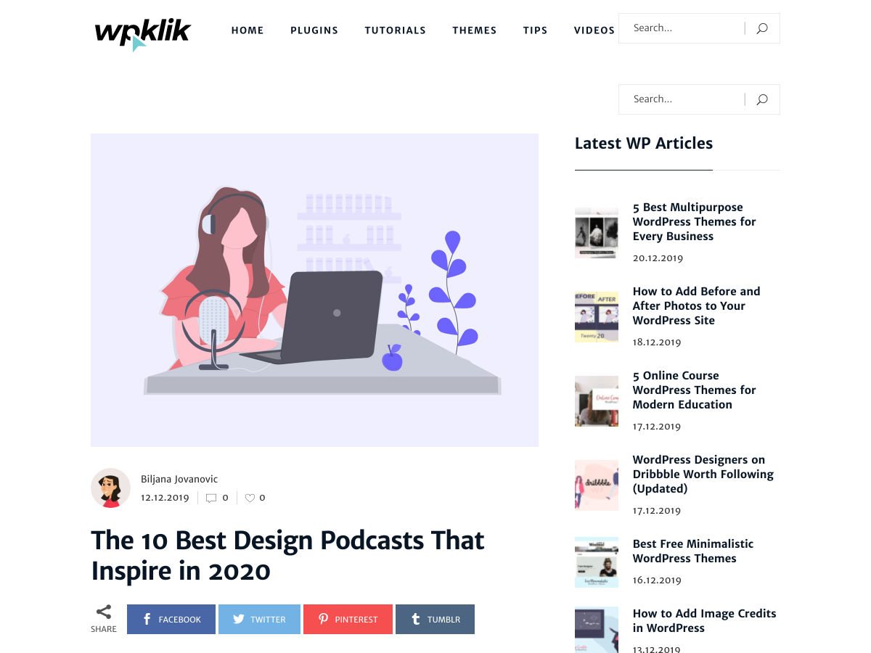Click the wpklik logo
The width and height of the screenshot is (871, 653).
142,35
